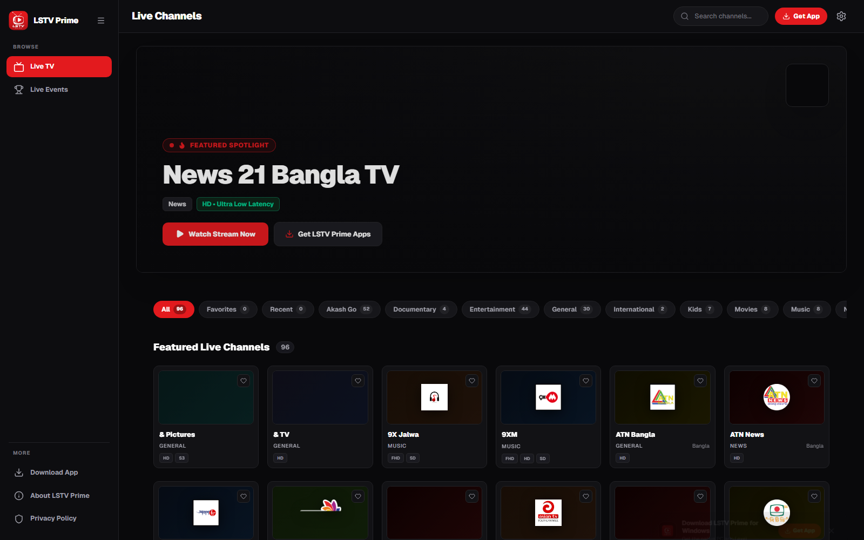This screenshot has width=864, height=540.
Task: Select the Music filter tab
Action: tap(807, 309)
